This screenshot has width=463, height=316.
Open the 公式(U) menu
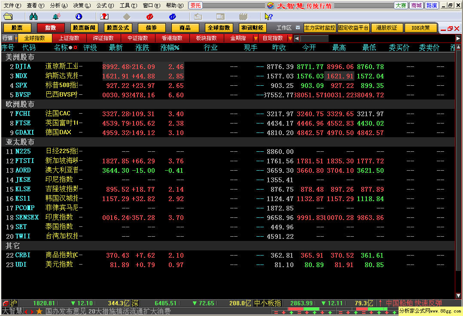pyautogui.click(x=105, y=5)
